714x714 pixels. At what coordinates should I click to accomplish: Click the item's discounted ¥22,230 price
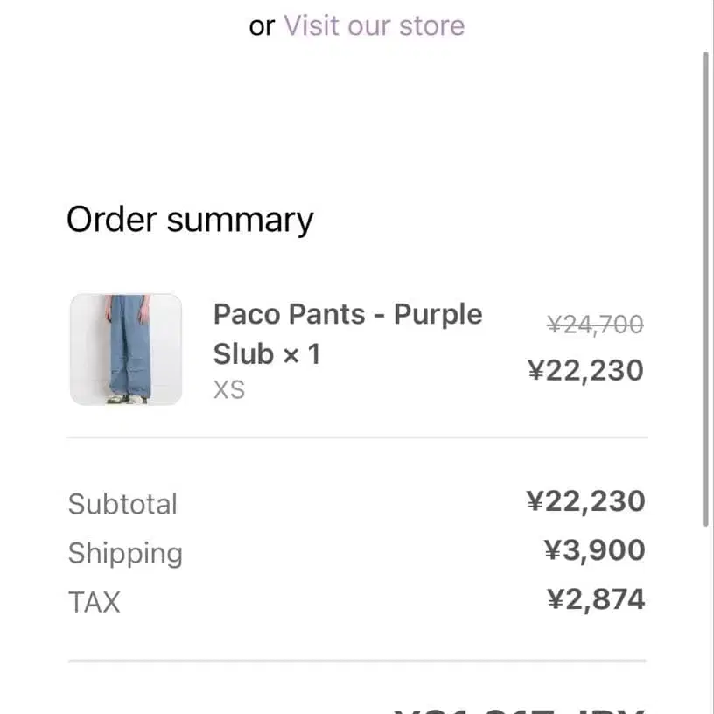pos(585,371)
